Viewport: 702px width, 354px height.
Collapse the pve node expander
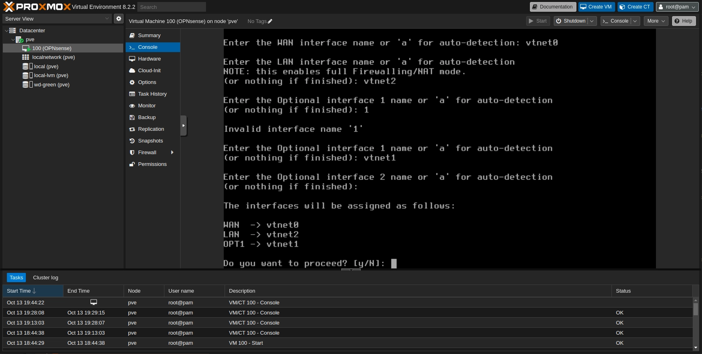pyautogui.click(x=13, y=40)
